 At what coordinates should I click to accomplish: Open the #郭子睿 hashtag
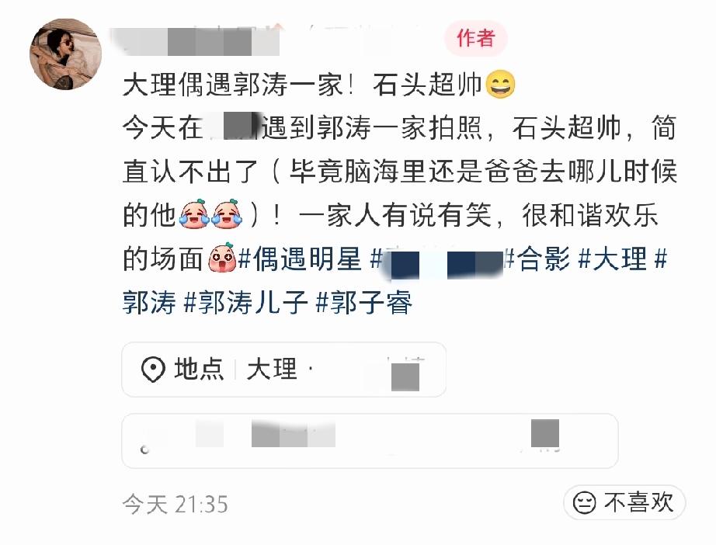click(364, 302)
